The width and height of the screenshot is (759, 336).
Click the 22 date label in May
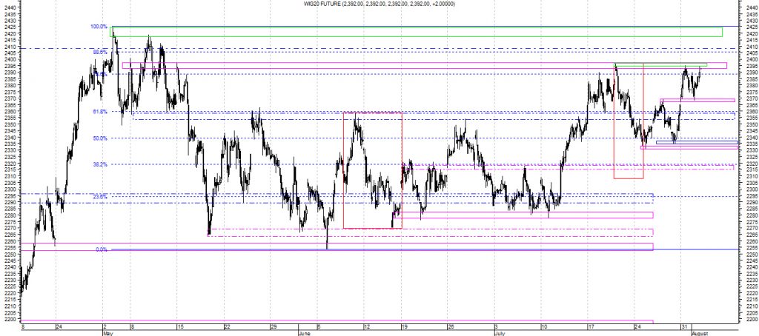[225, 326]
